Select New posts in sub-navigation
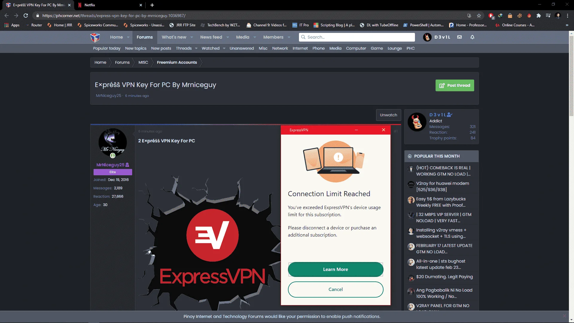 click(161, 48)
